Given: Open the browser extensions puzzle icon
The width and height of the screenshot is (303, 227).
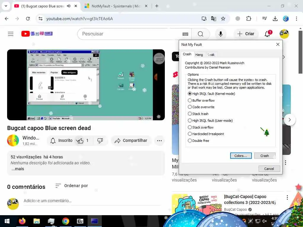Looking at the screenshot, I should (249, 19).
